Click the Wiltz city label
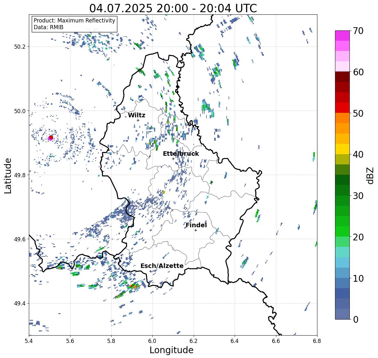 [137, 115]
